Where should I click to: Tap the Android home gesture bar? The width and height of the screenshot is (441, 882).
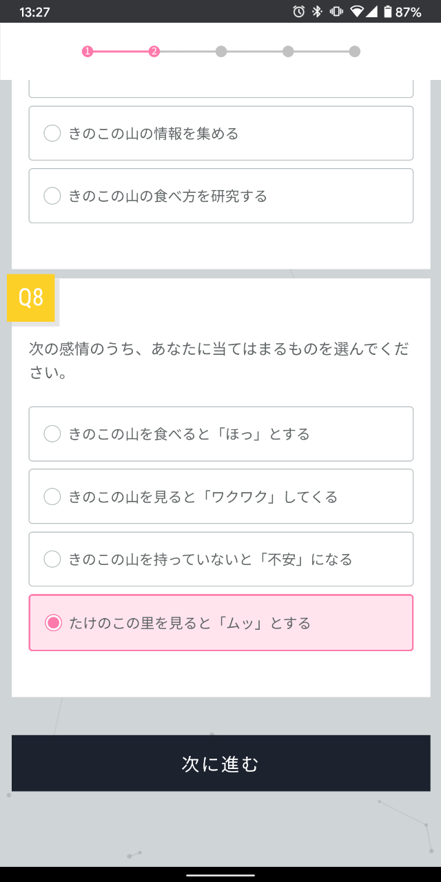(x=220, y=874)
